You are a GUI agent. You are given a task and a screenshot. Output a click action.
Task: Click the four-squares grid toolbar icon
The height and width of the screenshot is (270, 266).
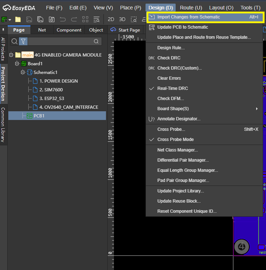point(85,20)
